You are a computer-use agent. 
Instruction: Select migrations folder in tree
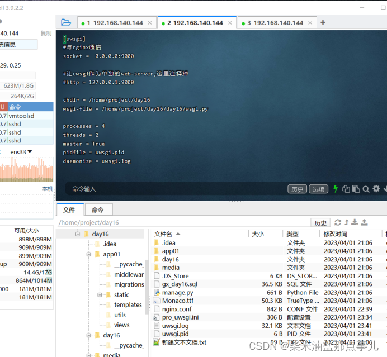coord(125,284)
